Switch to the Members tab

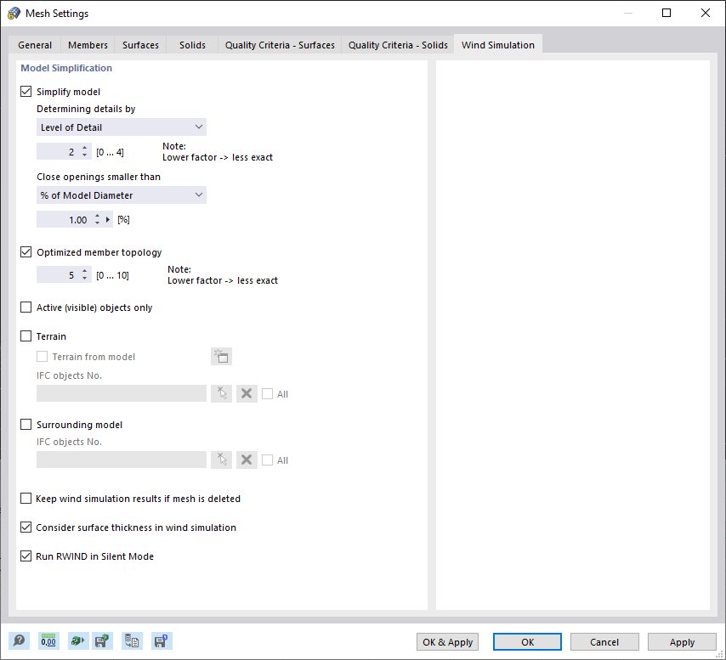88,45
